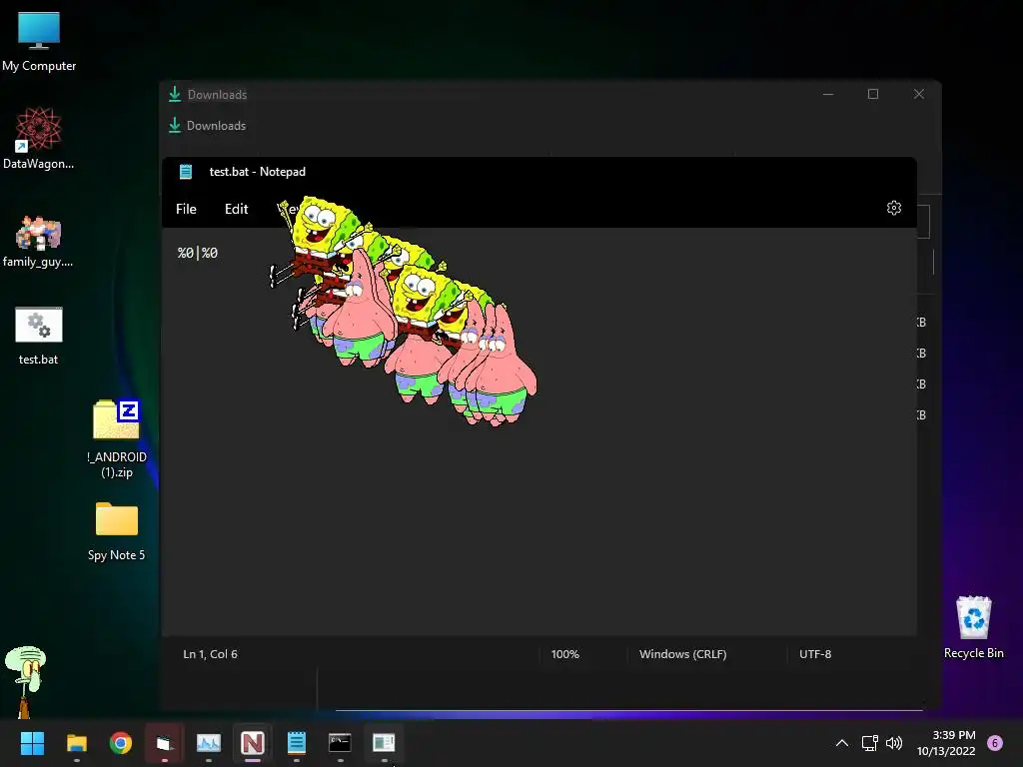Open Notepad settings gear
Image resolution: width=1023 pixels, height=767 pixels.
pyautogui.click(x=894, y=208)
